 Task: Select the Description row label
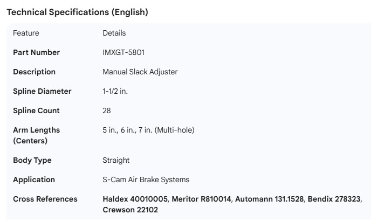[x=34, y=72]
